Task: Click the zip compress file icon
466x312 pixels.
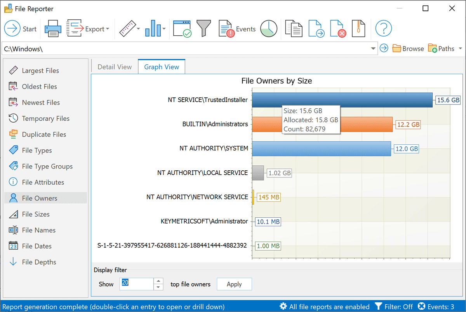Action: 359,29
